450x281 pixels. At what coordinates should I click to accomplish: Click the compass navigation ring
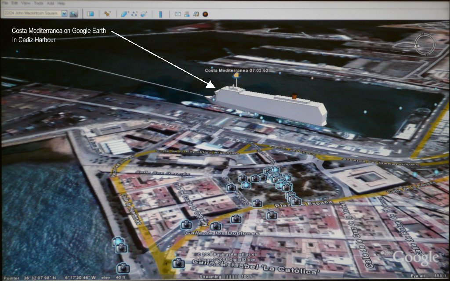coord(425,45)
